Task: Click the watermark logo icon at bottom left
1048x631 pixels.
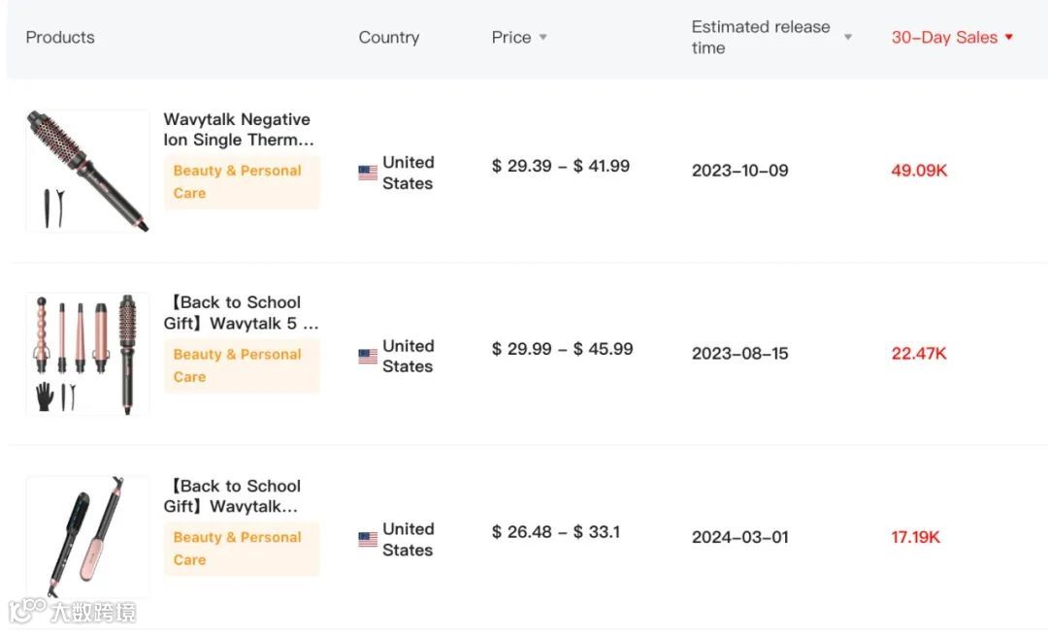Action: pyautogui.click(x=28, y=612)
